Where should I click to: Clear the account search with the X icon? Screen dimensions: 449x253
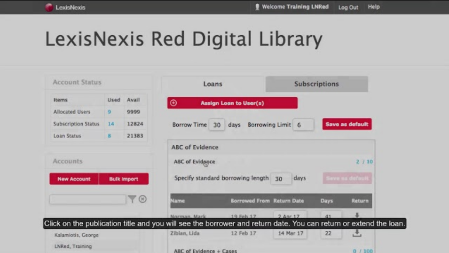click(x=142, y=199)
